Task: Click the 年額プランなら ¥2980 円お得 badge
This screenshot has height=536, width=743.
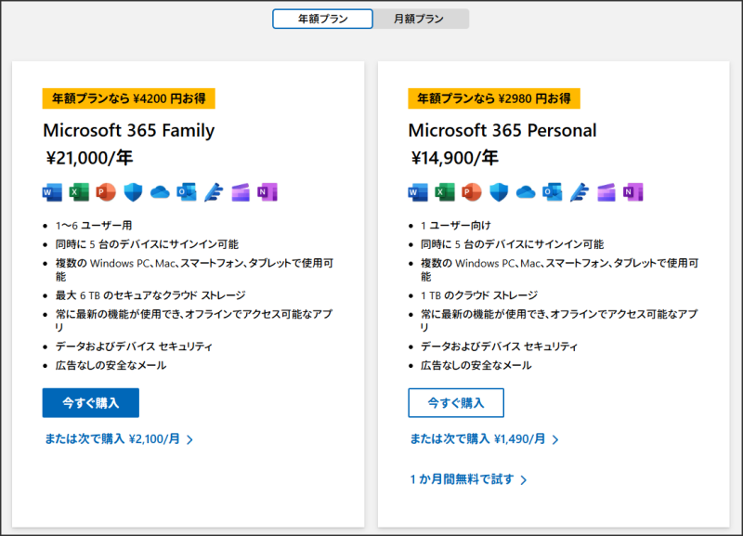Action: click(494, 98)
